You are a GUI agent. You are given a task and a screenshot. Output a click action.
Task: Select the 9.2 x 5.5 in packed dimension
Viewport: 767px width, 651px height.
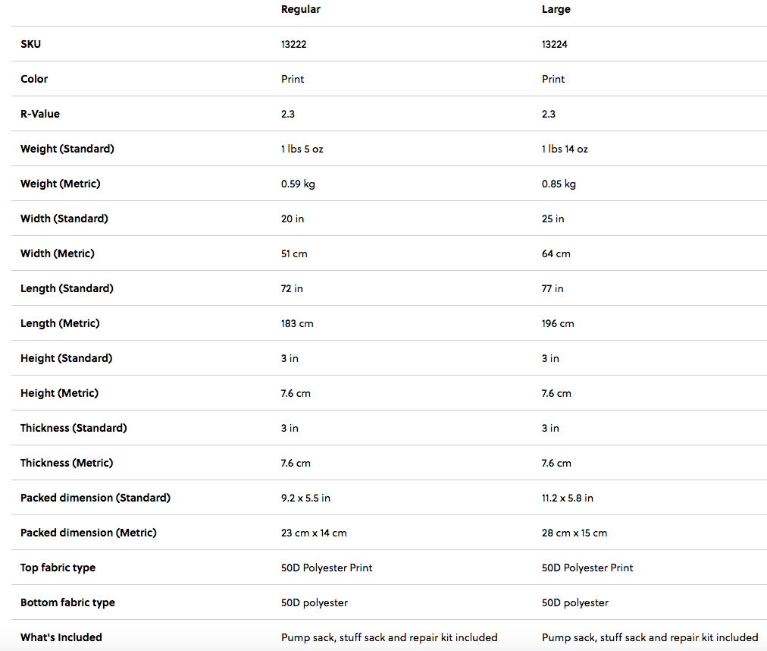[x=305, y=498]
